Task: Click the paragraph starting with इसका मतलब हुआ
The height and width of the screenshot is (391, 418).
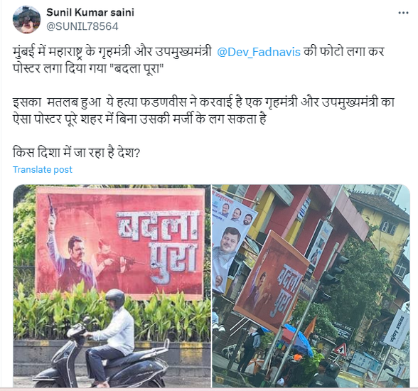Action: point(203,111)
